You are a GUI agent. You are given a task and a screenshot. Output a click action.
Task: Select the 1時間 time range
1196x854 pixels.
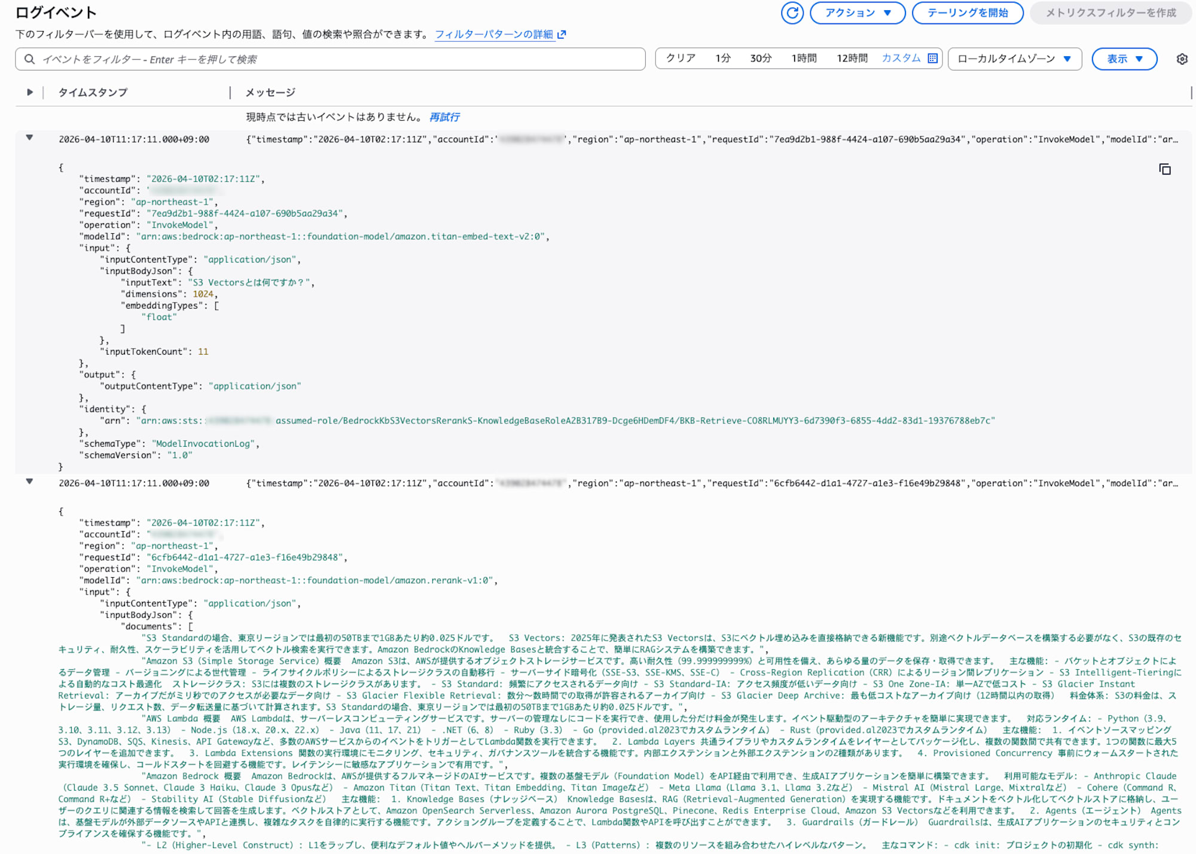tap(804, 58)
